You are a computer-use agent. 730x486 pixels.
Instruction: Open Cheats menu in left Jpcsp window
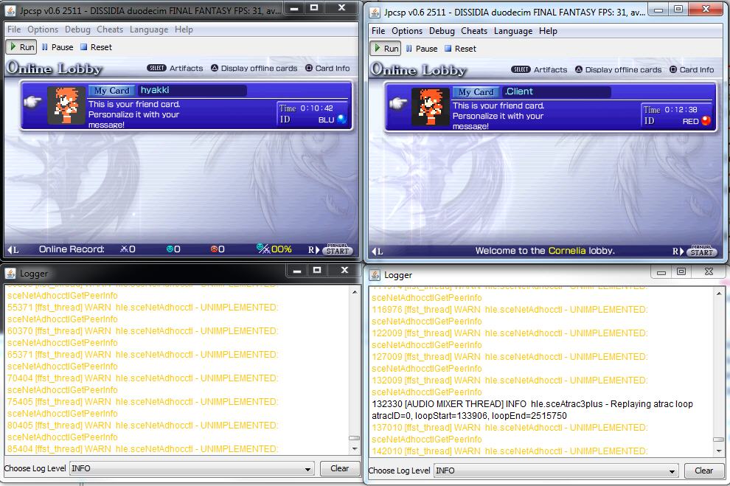[x=110, y=29]
